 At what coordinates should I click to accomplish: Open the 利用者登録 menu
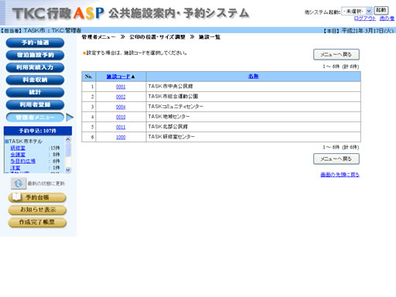[35, 104]
